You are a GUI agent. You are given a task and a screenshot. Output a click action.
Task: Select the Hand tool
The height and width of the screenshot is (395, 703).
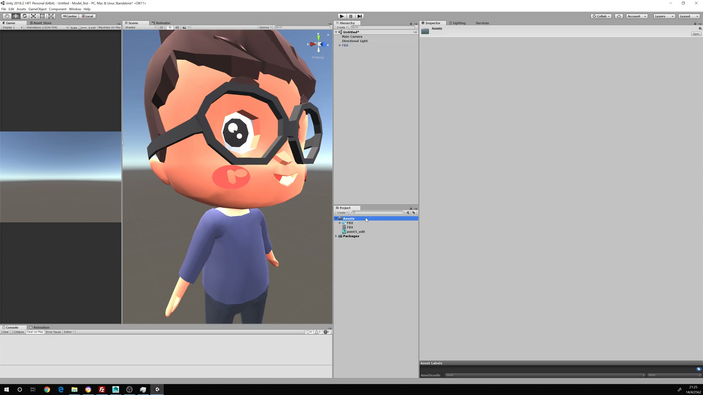(7, 16)
